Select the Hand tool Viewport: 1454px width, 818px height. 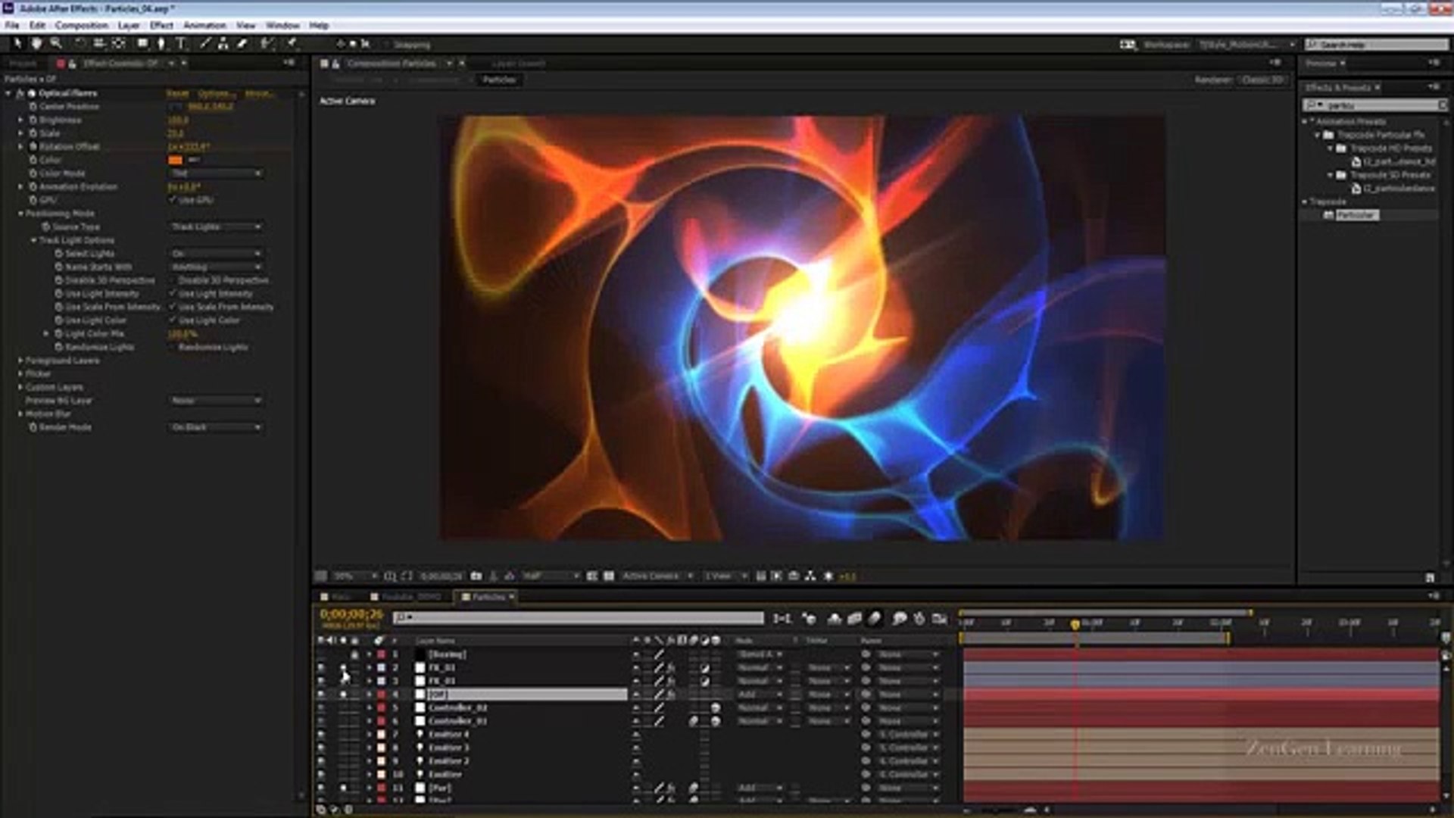pos(36,44)
